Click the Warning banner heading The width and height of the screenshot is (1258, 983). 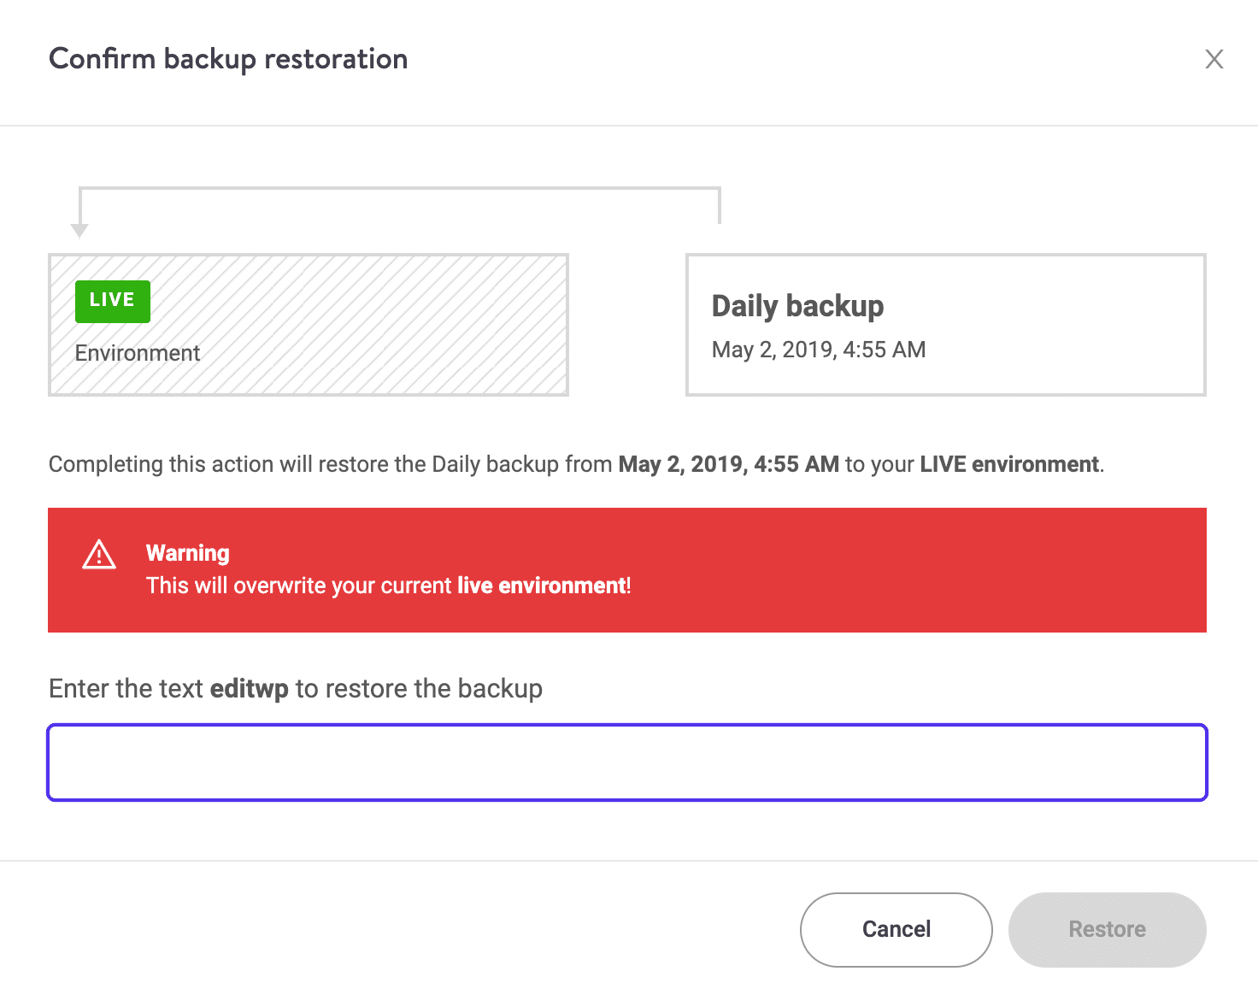tap(188, 553)
